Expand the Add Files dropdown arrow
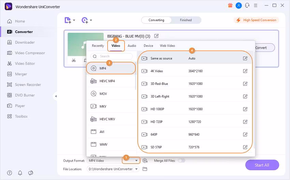The image size is (290, 180). (x=74, y=20)
